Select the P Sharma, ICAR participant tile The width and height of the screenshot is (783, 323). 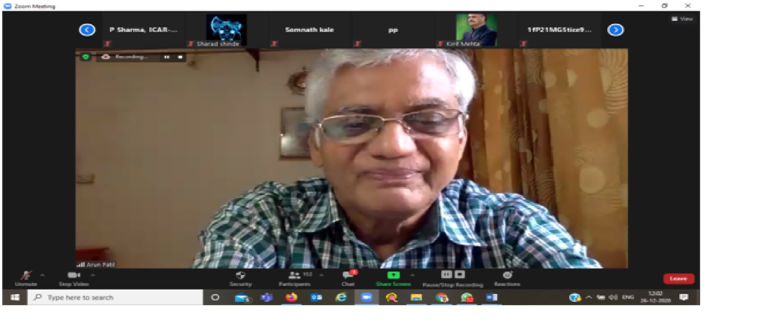point(144,30)
